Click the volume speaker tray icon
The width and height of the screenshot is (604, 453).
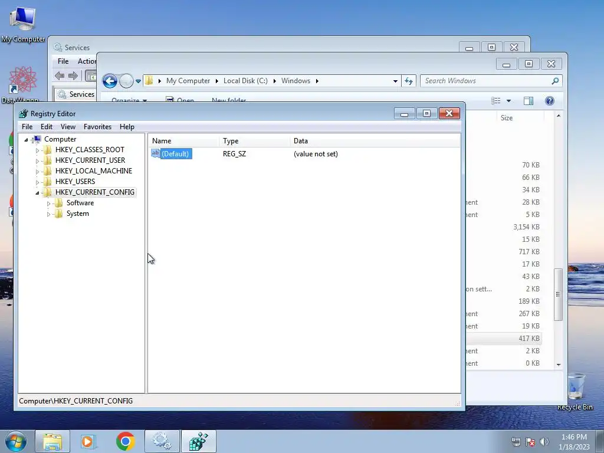click(544, 442)
